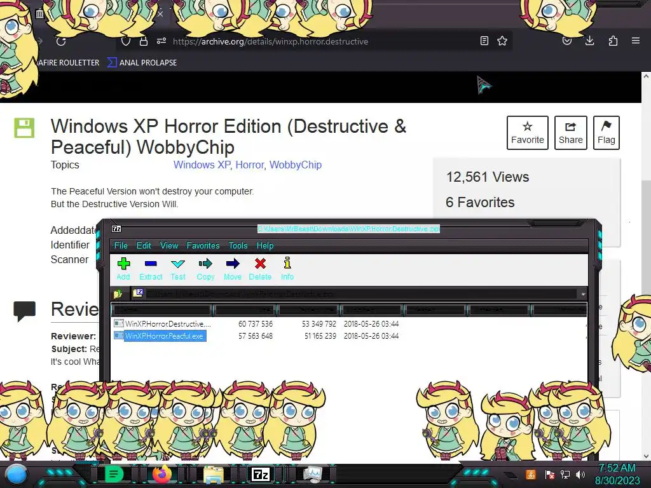Click the Java tray icon

531,474
